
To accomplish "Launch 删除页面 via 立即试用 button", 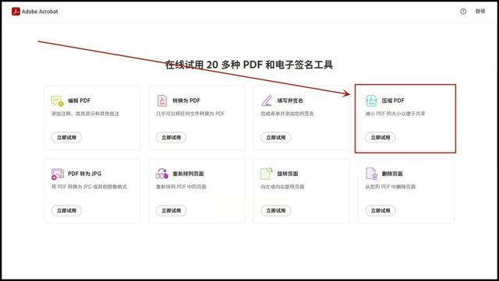I will pyautogui.click(x=380, y=210).
